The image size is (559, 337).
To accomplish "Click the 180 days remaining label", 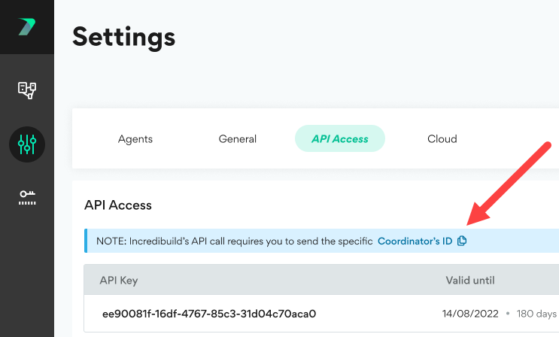I will (536, 313).
